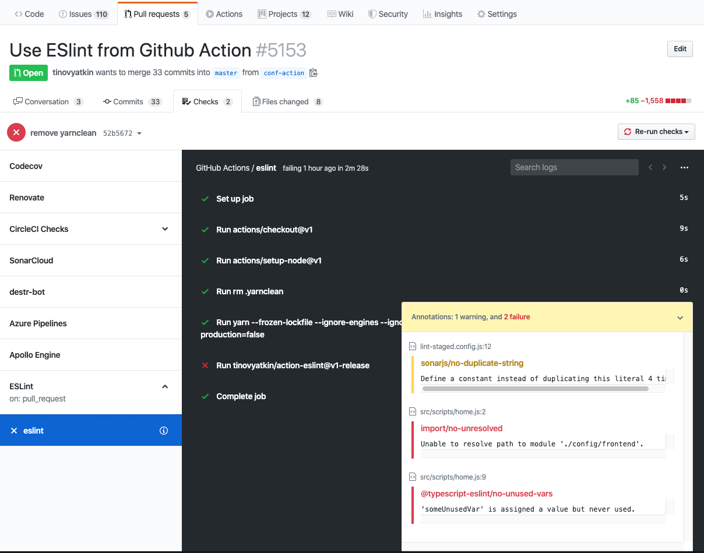
Task: Expand the failed action-eslint@v1-release step
Action: pyautogui.click(x=293, y=365)
